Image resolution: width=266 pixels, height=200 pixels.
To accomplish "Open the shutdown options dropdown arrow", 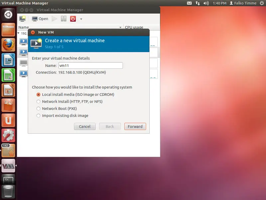I will point(81,19).
